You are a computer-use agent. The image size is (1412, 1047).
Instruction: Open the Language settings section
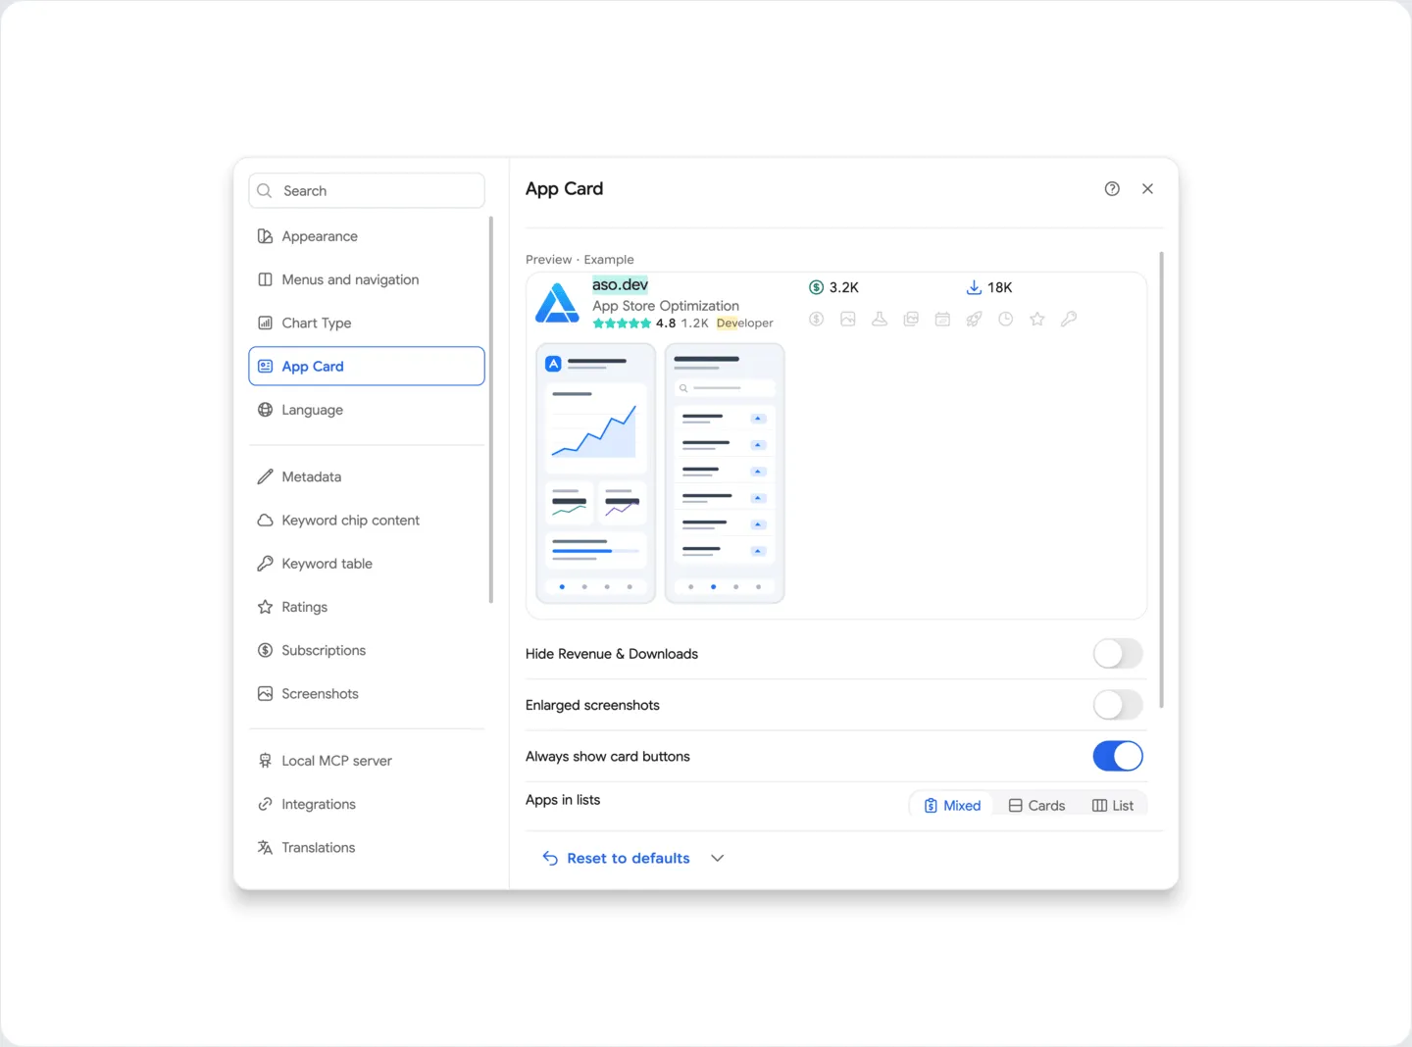coord(366,410)
